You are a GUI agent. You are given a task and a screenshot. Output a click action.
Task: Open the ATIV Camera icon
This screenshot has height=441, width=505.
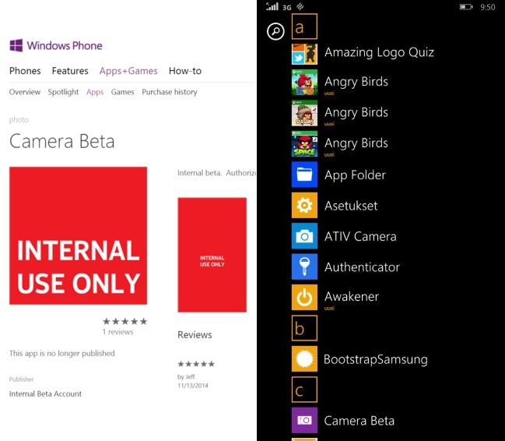pos(304,236)
